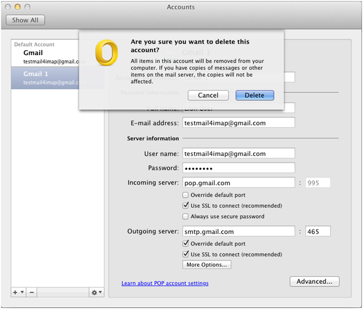The width and height of the screenshot is (363, 309).
Task: Click the minus icon to remove account
Action: (x=32, y=292)
